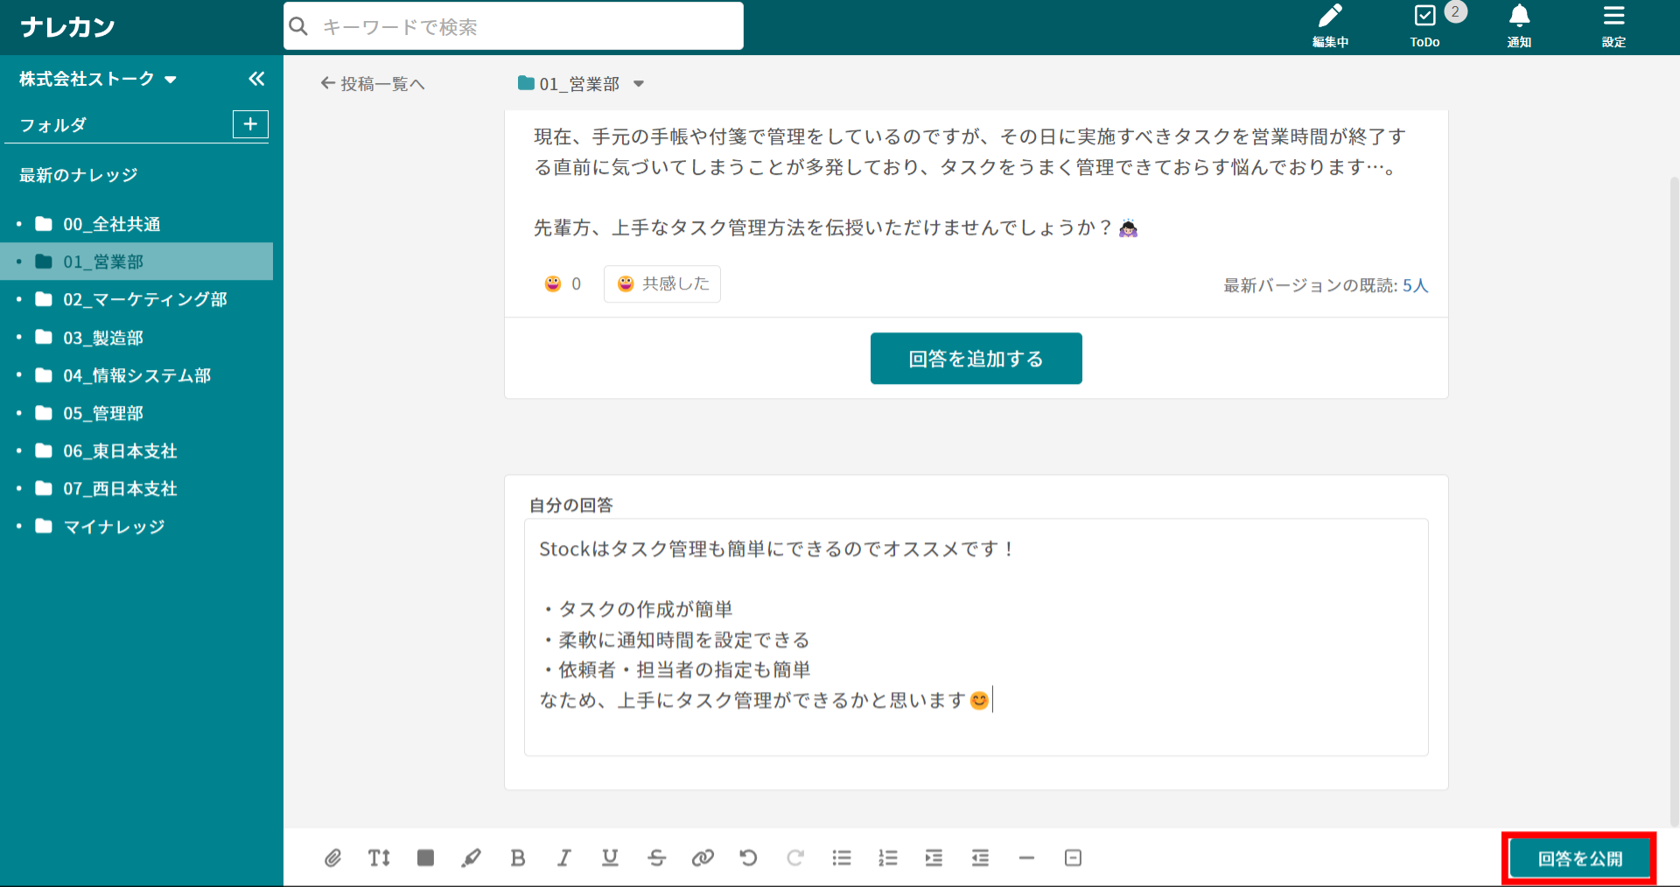Go back via 投稿一覧へ link
This screenshot has width=1680, height=887.
(x=373, y=84)
